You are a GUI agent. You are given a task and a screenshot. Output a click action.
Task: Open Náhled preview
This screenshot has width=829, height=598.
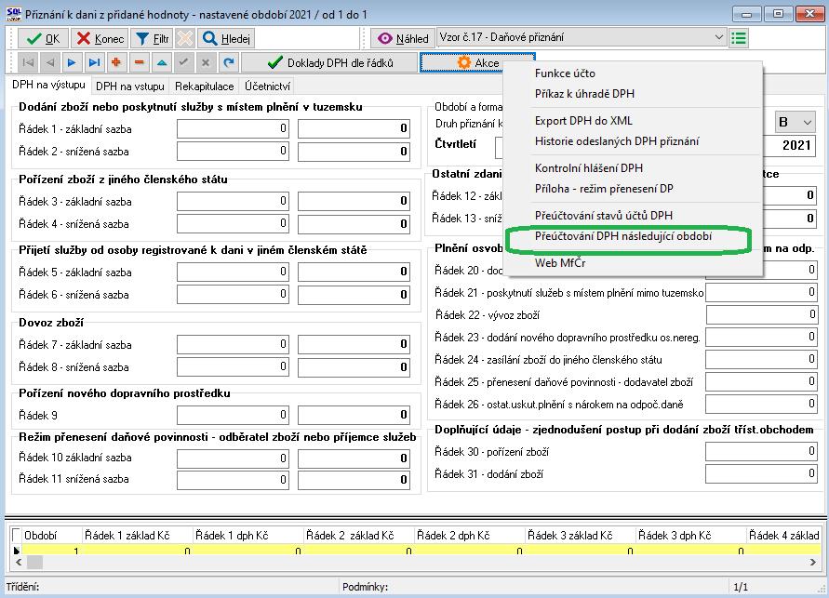coord(403,38)
